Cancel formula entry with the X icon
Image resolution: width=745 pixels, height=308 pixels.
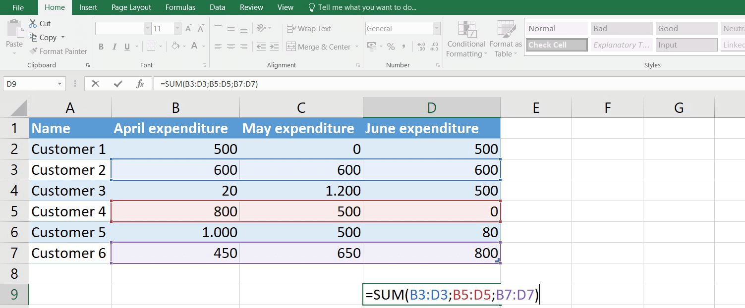[96, 84]
